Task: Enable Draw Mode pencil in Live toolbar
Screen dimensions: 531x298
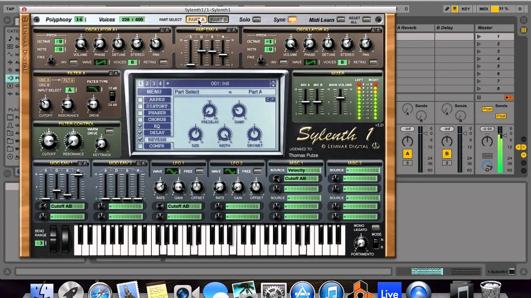Action: click(447, 9)
